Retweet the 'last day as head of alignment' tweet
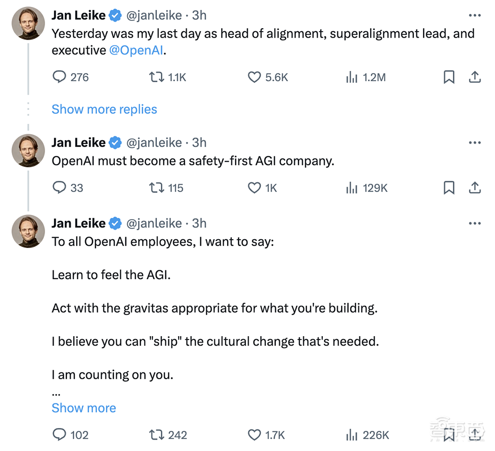 [156, 77]
